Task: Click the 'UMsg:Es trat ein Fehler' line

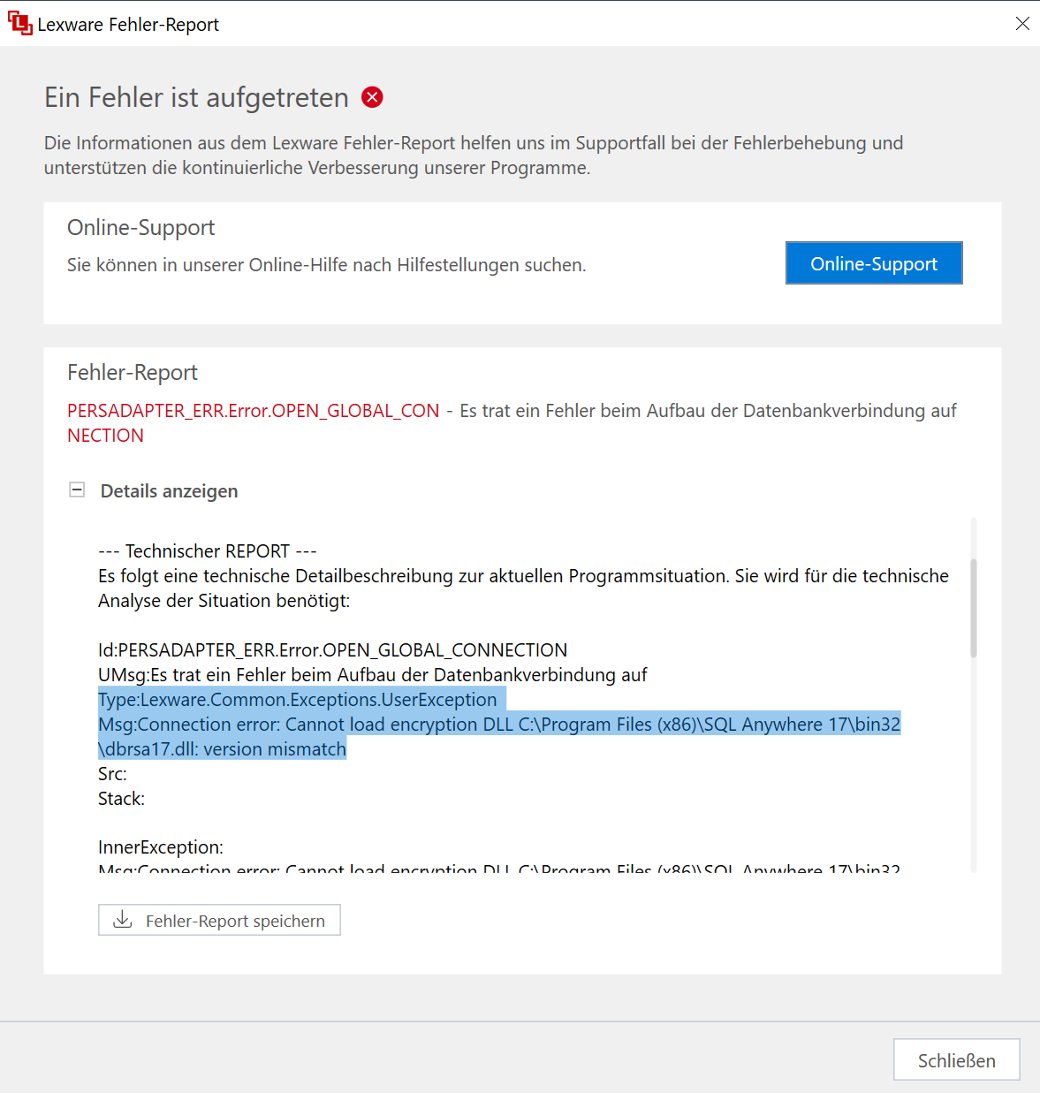Action: pyautogui.click(x=372, y=675)
